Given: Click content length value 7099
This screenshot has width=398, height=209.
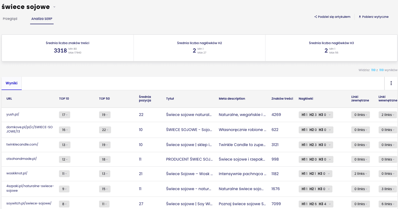Looking at the screenshot, I should 276,204.
